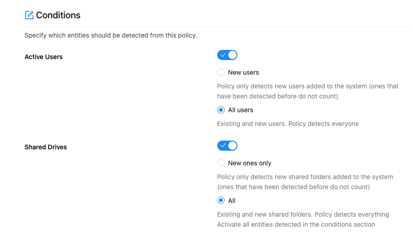Click the 'New ones only' label text

coord(250,163)
